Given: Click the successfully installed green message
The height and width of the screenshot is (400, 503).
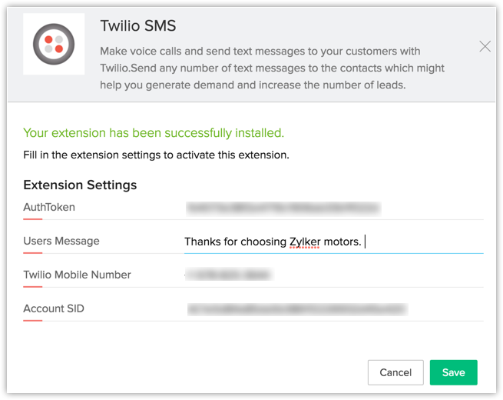Looking at the screenshot, I should [x=154, y=133].
